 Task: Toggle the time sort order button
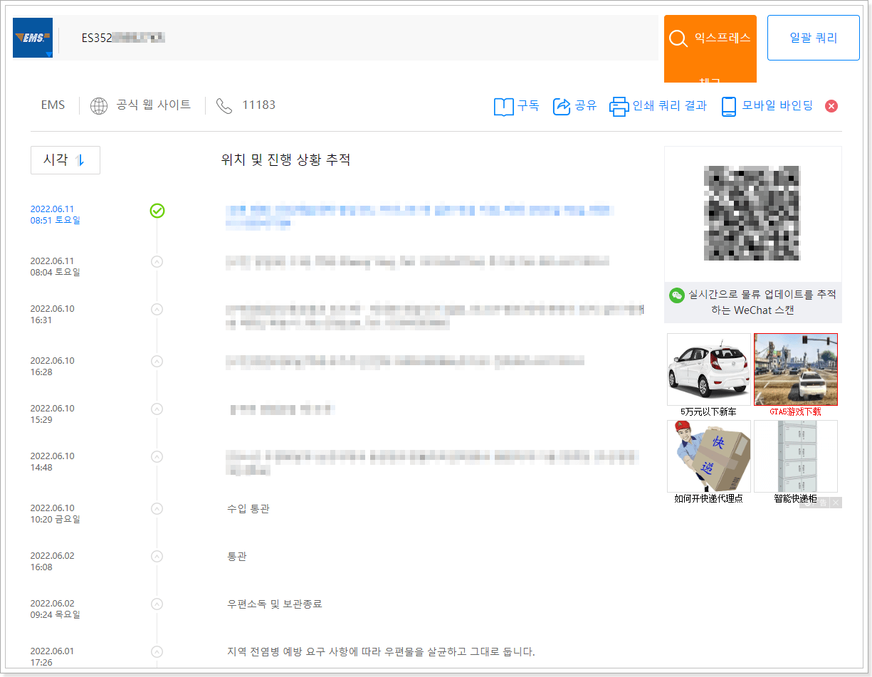click(65, 160)
